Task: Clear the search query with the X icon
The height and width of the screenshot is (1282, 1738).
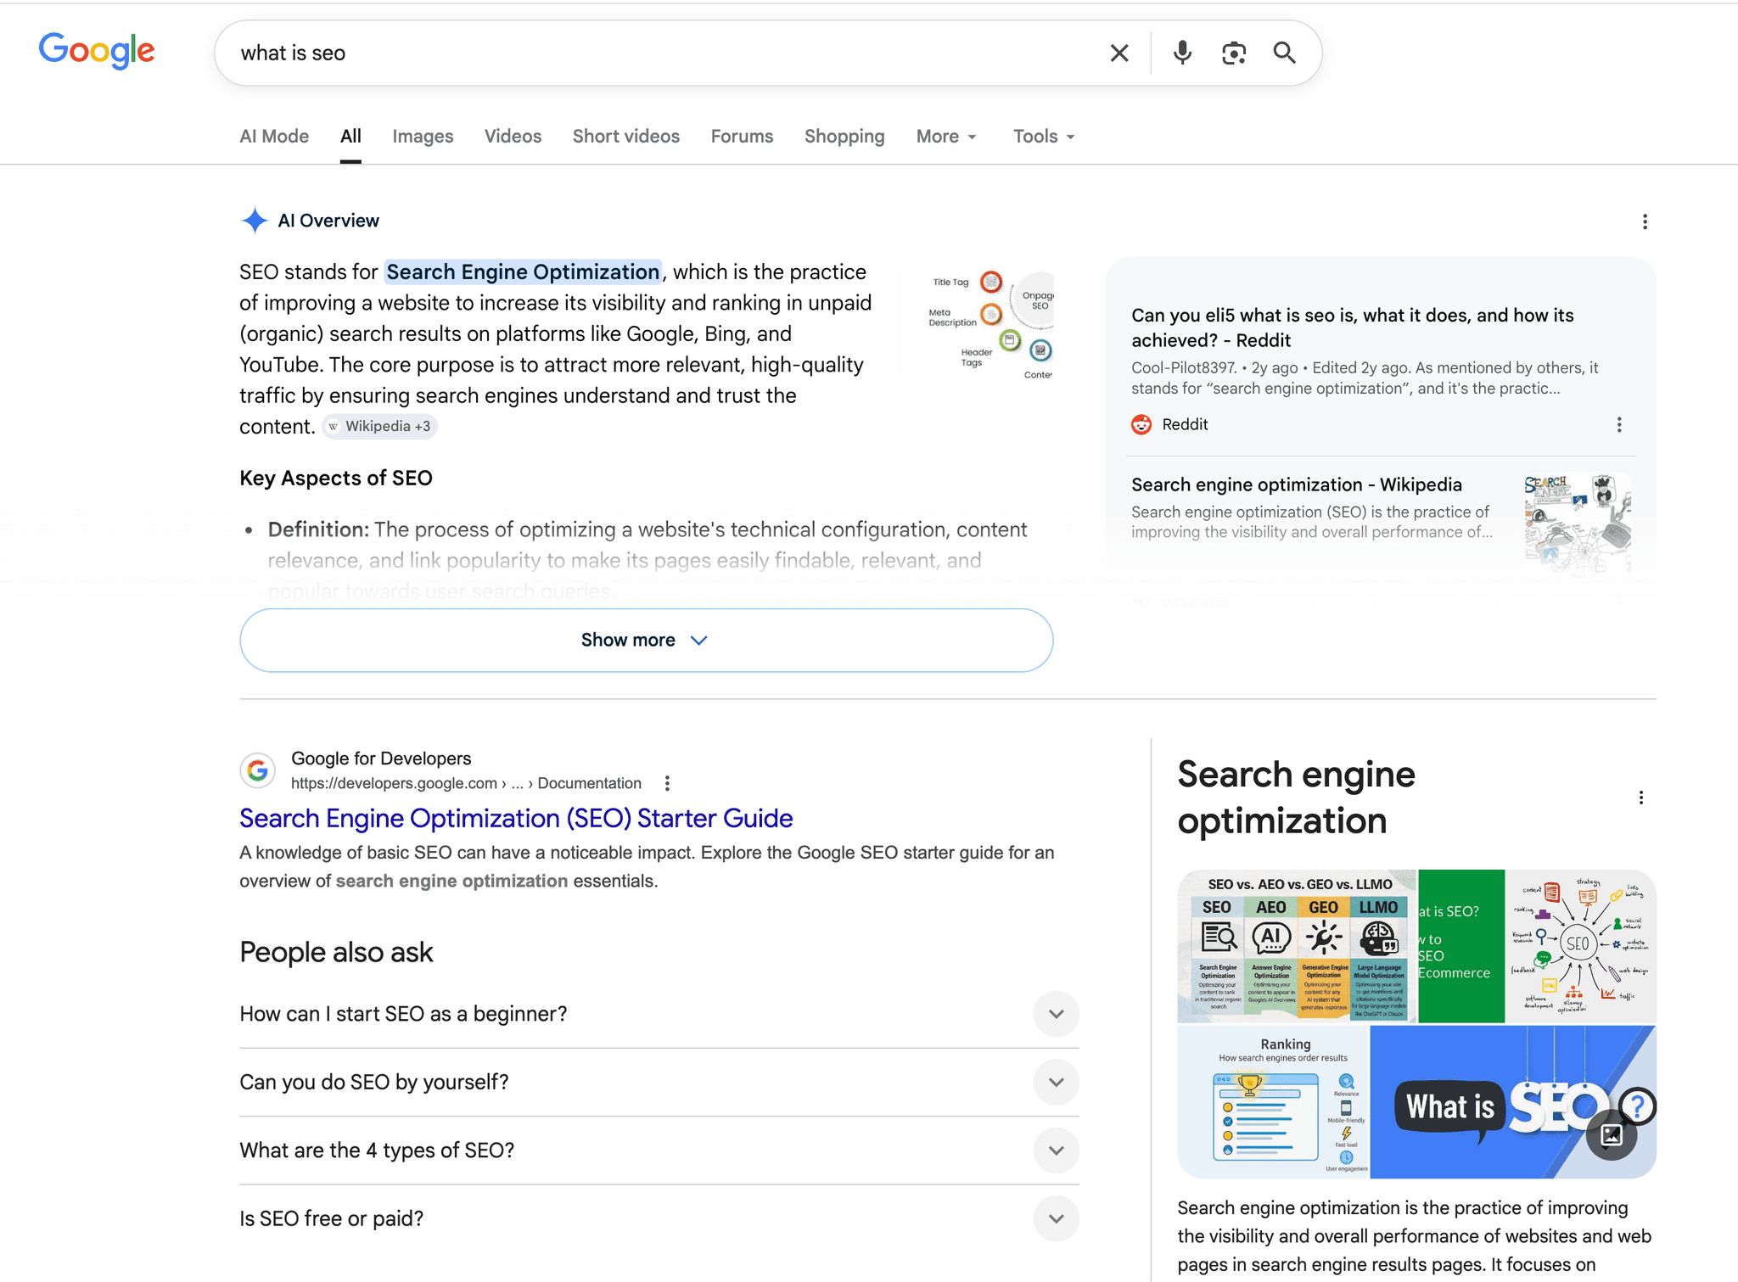Action: 1119,53
